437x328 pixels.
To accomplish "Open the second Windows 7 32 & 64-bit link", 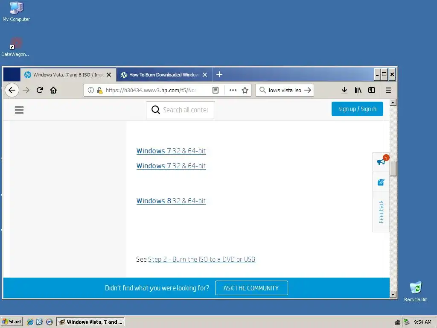I will tap(171, 166).
